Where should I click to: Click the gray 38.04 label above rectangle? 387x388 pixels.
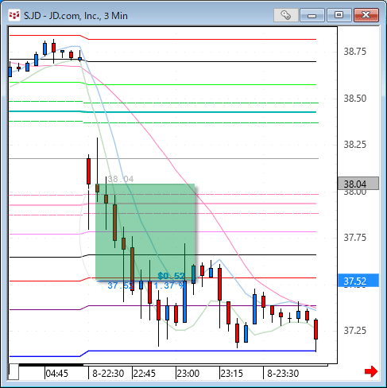[121, 179]
